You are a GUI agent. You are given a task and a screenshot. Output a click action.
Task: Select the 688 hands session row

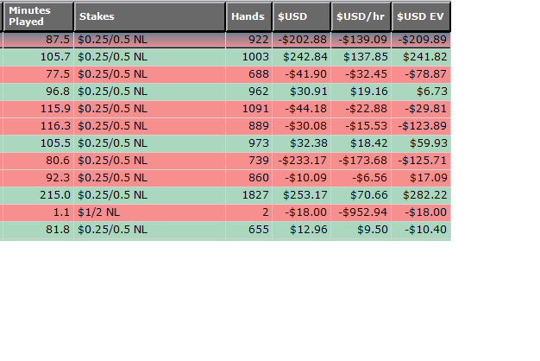225,74
